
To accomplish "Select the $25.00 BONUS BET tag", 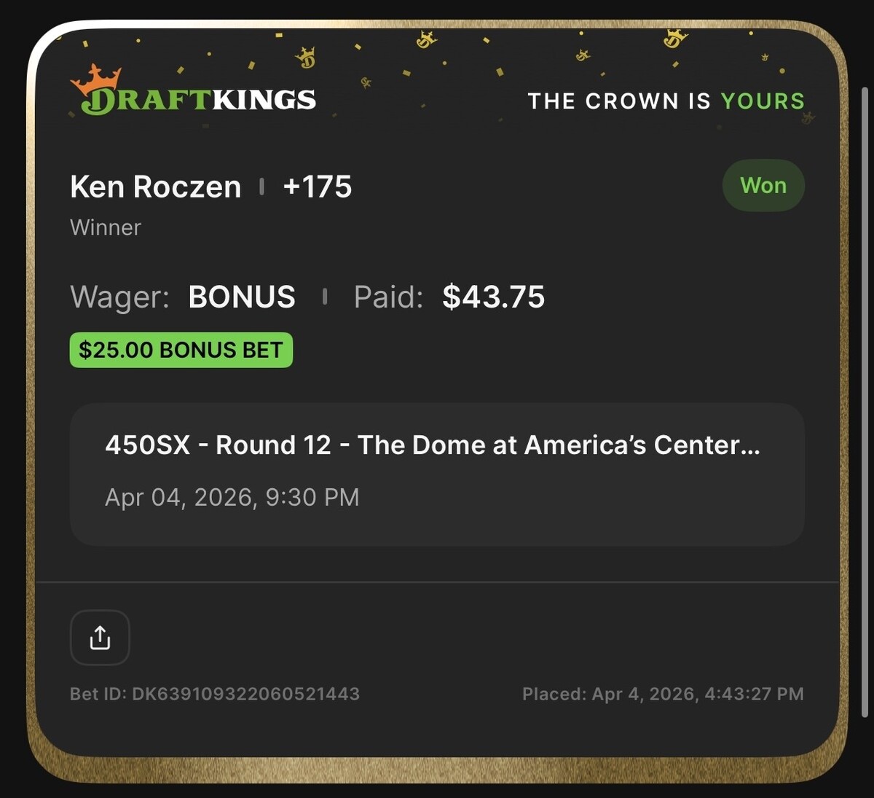I will tap(181, 350).
